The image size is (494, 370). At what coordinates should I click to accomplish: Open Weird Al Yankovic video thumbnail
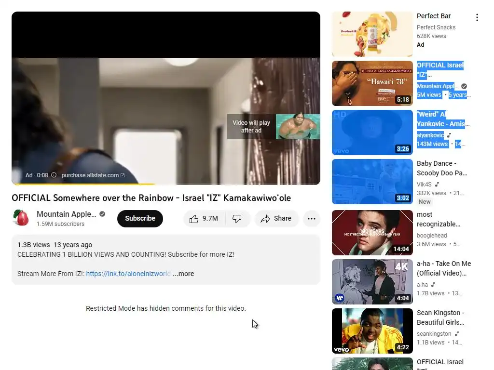(x=372, y=132)
